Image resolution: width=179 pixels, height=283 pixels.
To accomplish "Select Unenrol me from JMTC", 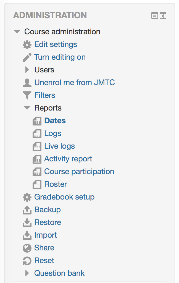I will [75, 82].
